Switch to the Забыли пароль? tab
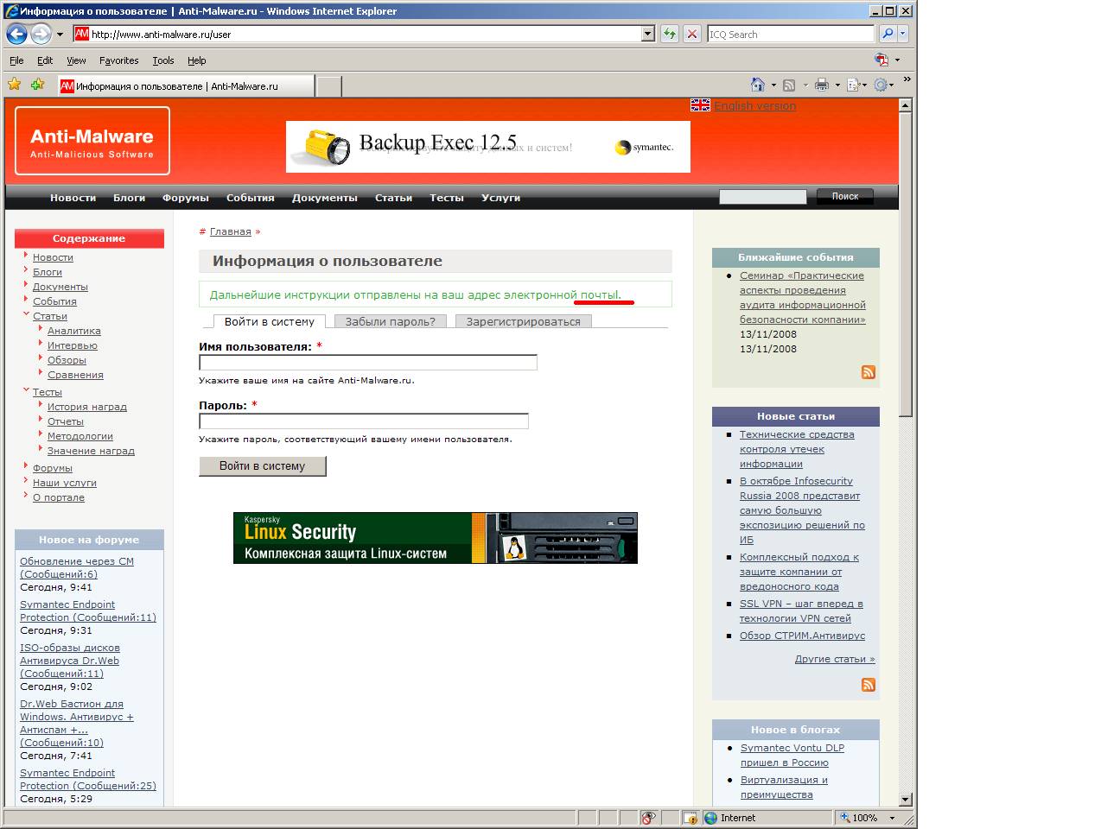Screen dimensions: 1101x829 391,321
